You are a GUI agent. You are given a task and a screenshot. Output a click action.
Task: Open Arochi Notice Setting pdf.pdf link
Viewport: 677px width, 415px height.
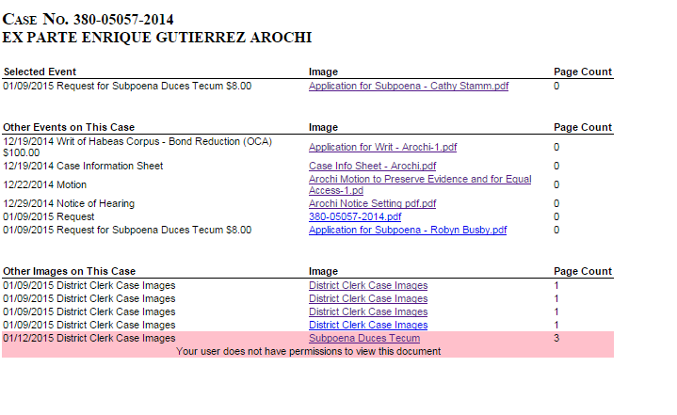(x=372, y=203)
